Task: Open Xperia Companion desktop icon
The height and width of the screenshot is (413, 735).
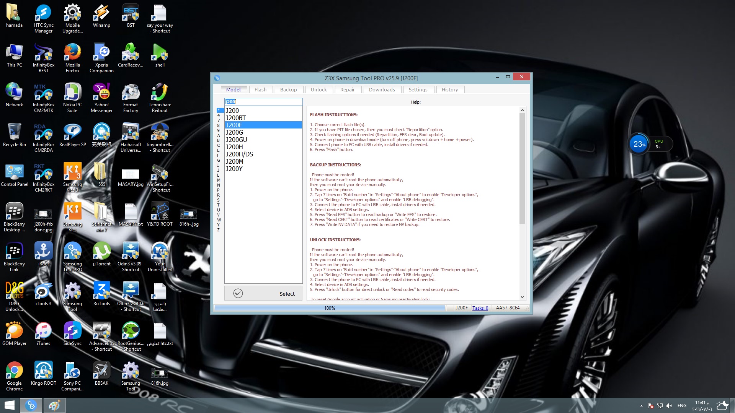Action: 101,59
